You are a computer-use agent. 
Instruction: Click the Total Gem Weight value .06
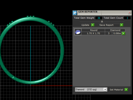click(x=99, y=18)
